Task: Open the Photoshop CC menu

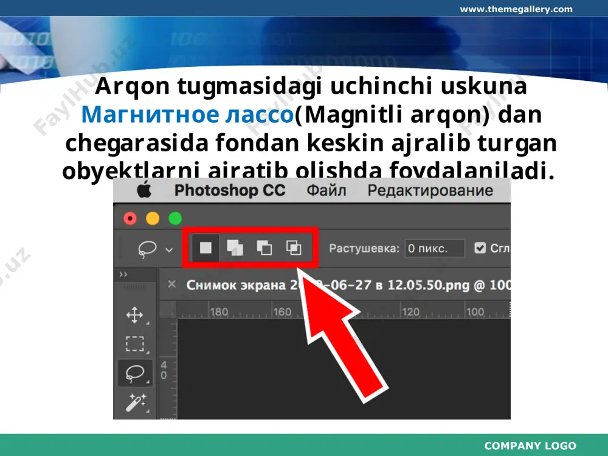Action: point(230,190)
